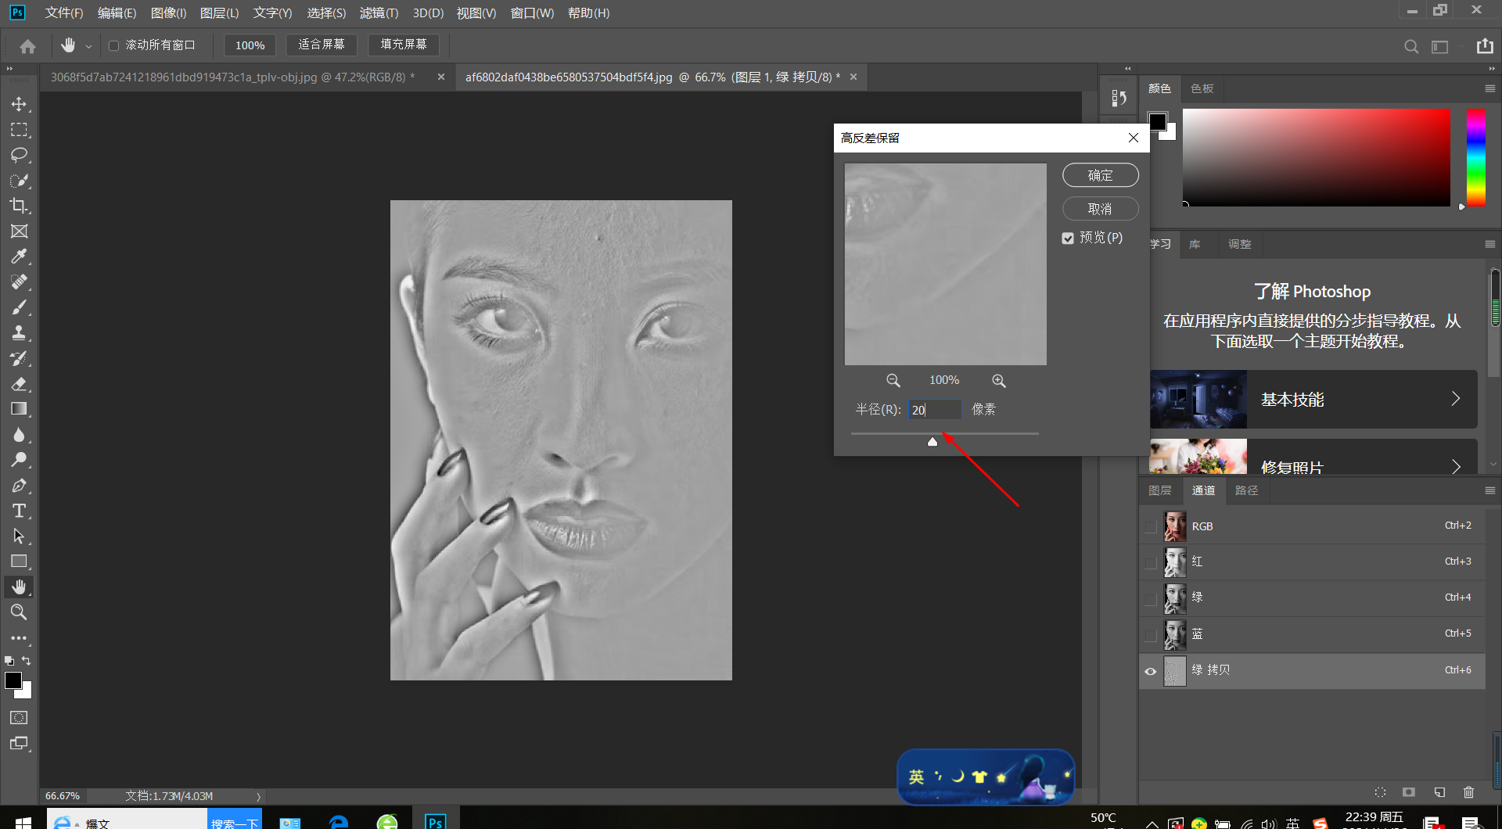Open the Learn panel menu

1489,244
